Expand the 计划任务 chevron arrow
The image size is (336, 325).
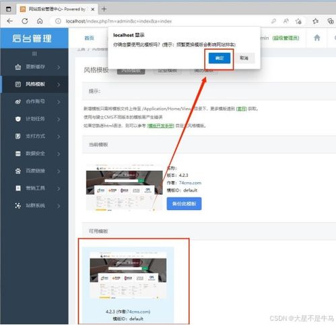[x=59, y=119]
